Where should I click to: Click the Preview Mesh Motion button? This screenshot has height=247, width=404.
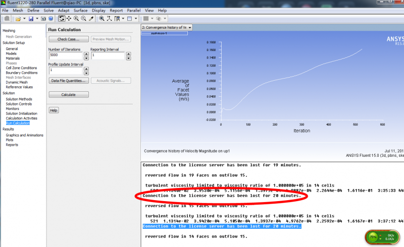coord(111,39)
